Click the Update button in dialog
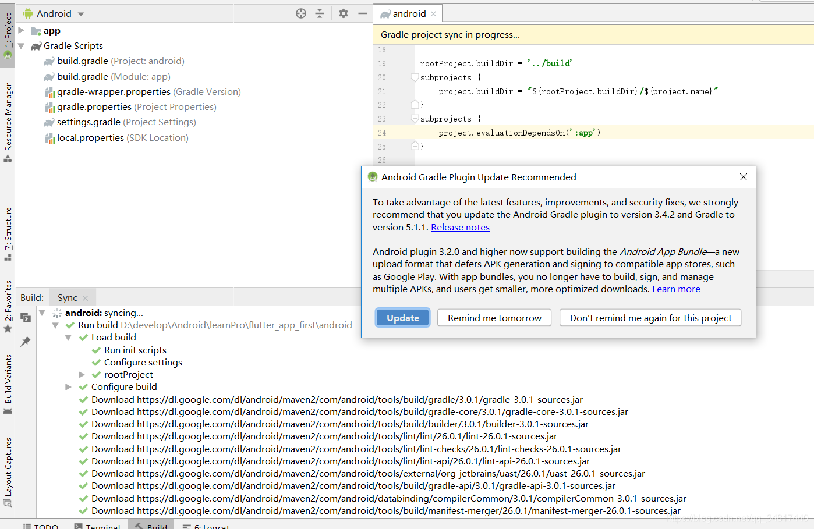 click(x=403, y=318)
